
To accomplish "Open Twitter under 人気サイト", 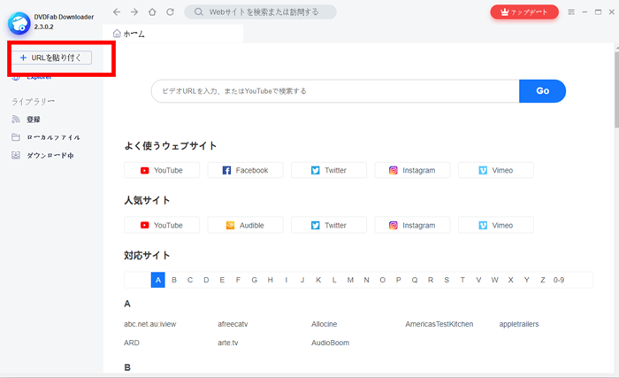I will coord(329,225).
